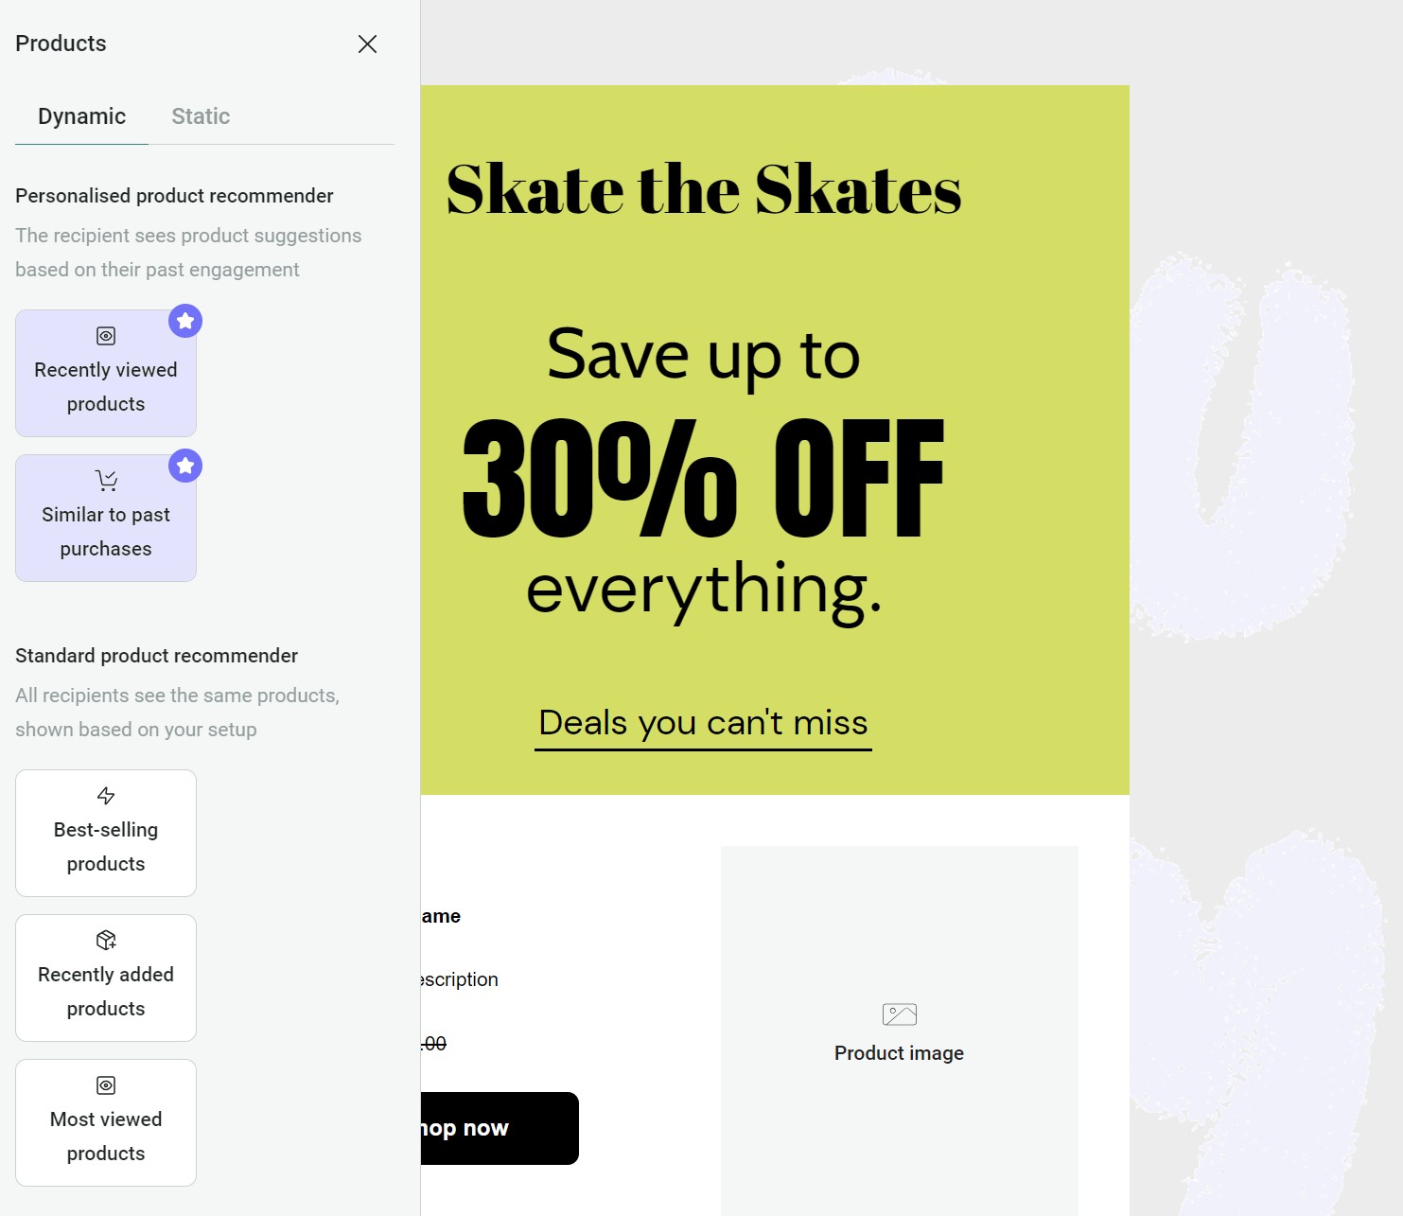1403x1216 pixels.
Task: Click the product image placeholder icon
Action: tap(899, 1013)
